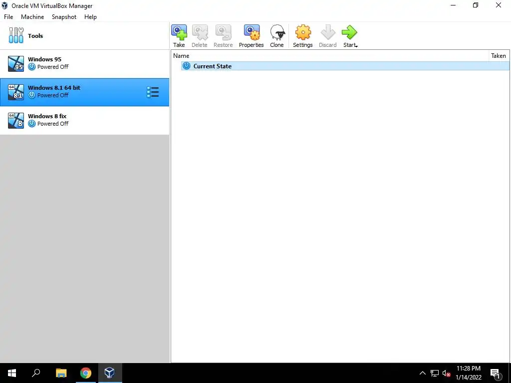Viewport: 511px width, 383px height.
Task: Click the Discard toolbar icon
Action: [x=327, y=36]
